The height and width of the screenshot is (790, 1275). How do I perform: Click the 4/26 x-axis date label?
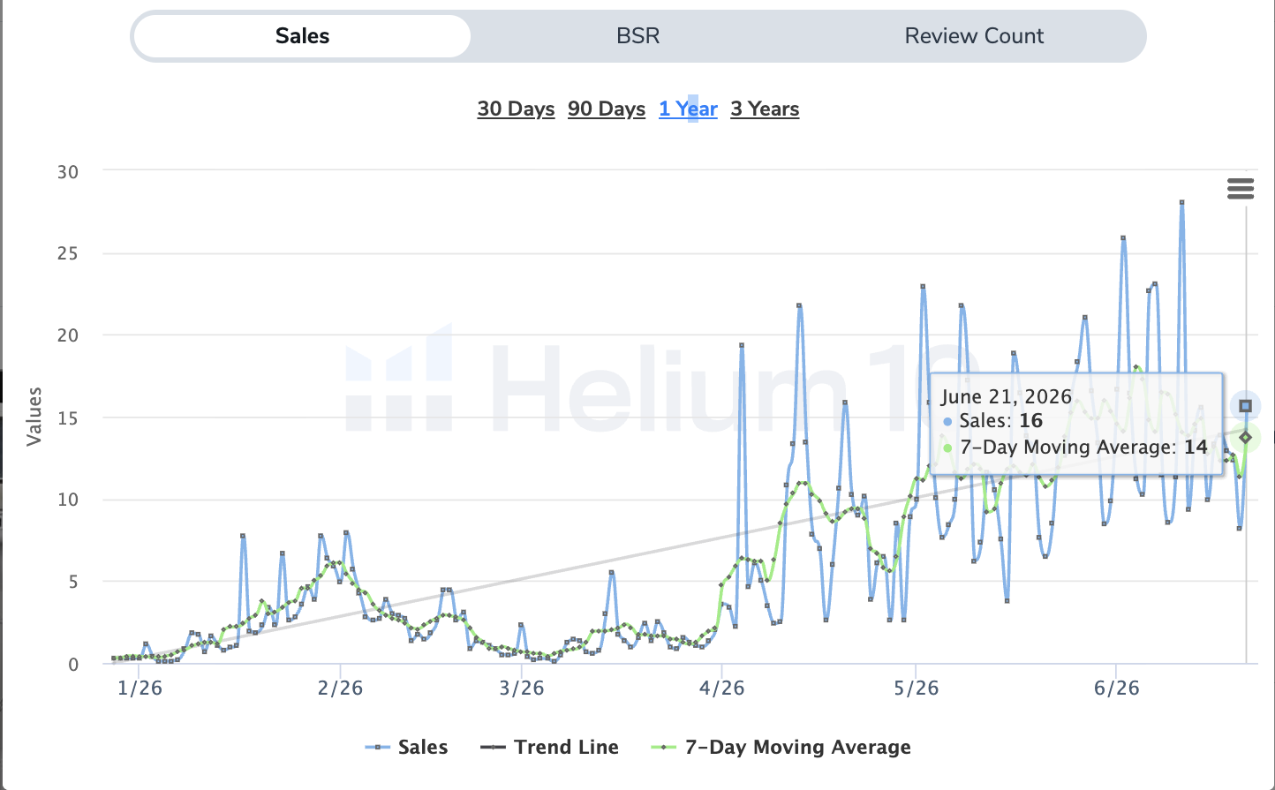722,688
